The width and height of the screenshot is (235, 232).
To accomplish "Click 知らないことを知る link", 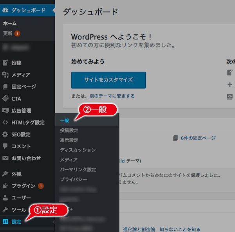I will click(180, 229).
